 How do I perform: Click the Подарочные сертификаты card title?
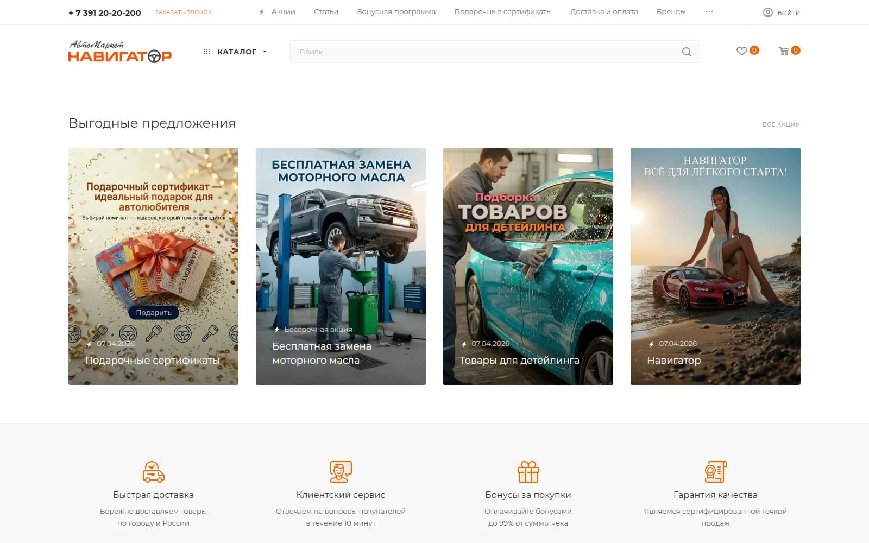click(153, 361)
